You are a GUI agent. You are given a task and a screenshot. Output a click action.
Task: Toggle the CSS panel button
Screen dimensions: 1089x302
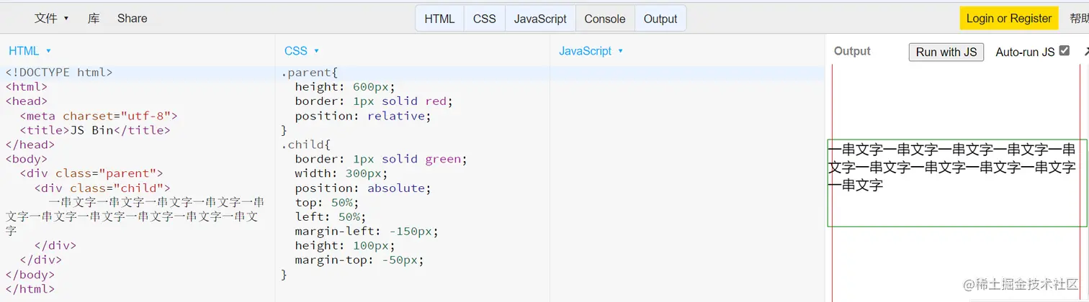485,19
